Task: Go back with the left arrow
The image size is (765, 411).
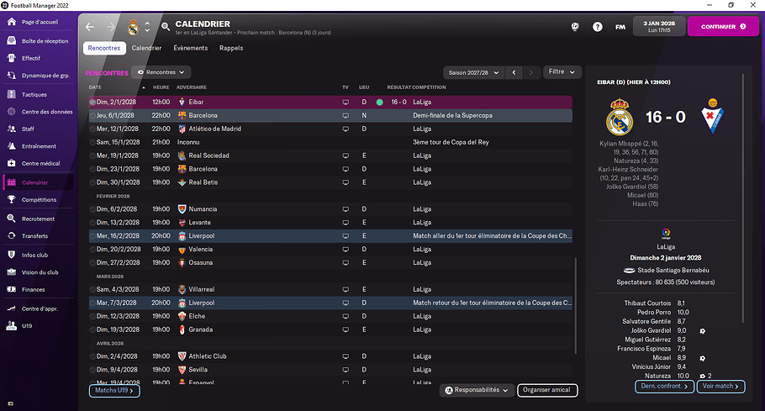Action: 90,27
